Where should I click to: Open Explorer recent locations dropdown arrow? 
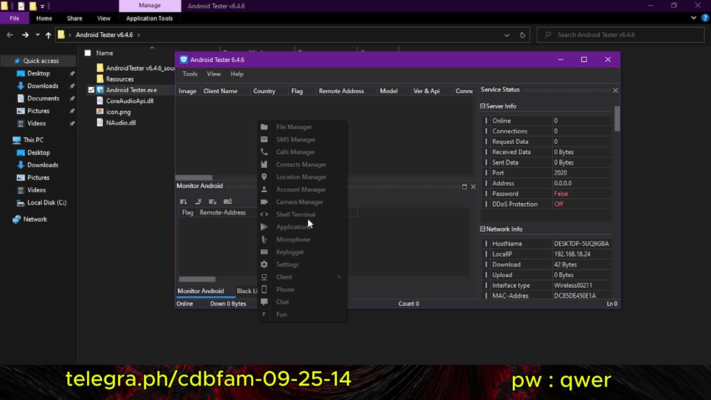tap(37, 35)
